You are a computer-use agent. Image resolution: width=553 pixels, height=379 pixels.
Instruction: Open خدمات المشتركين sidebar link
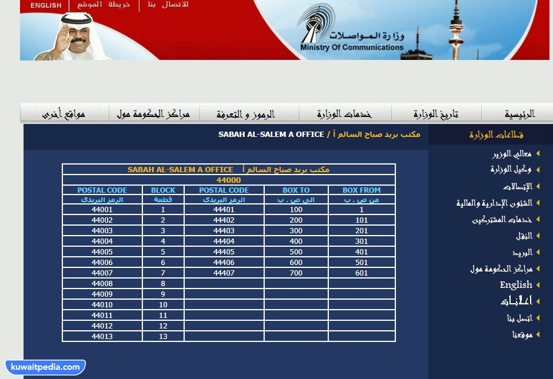coord(502,219)
